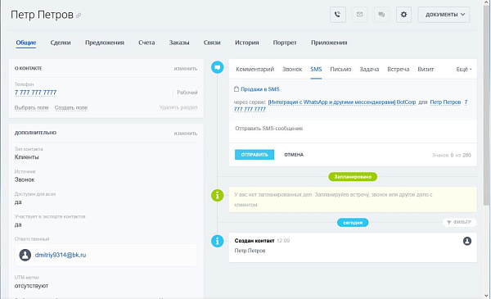This screenshot has width=491, height=299.
Task: Click clipboard icon next to Продажи в SMS
Action: tap(236, 89)
